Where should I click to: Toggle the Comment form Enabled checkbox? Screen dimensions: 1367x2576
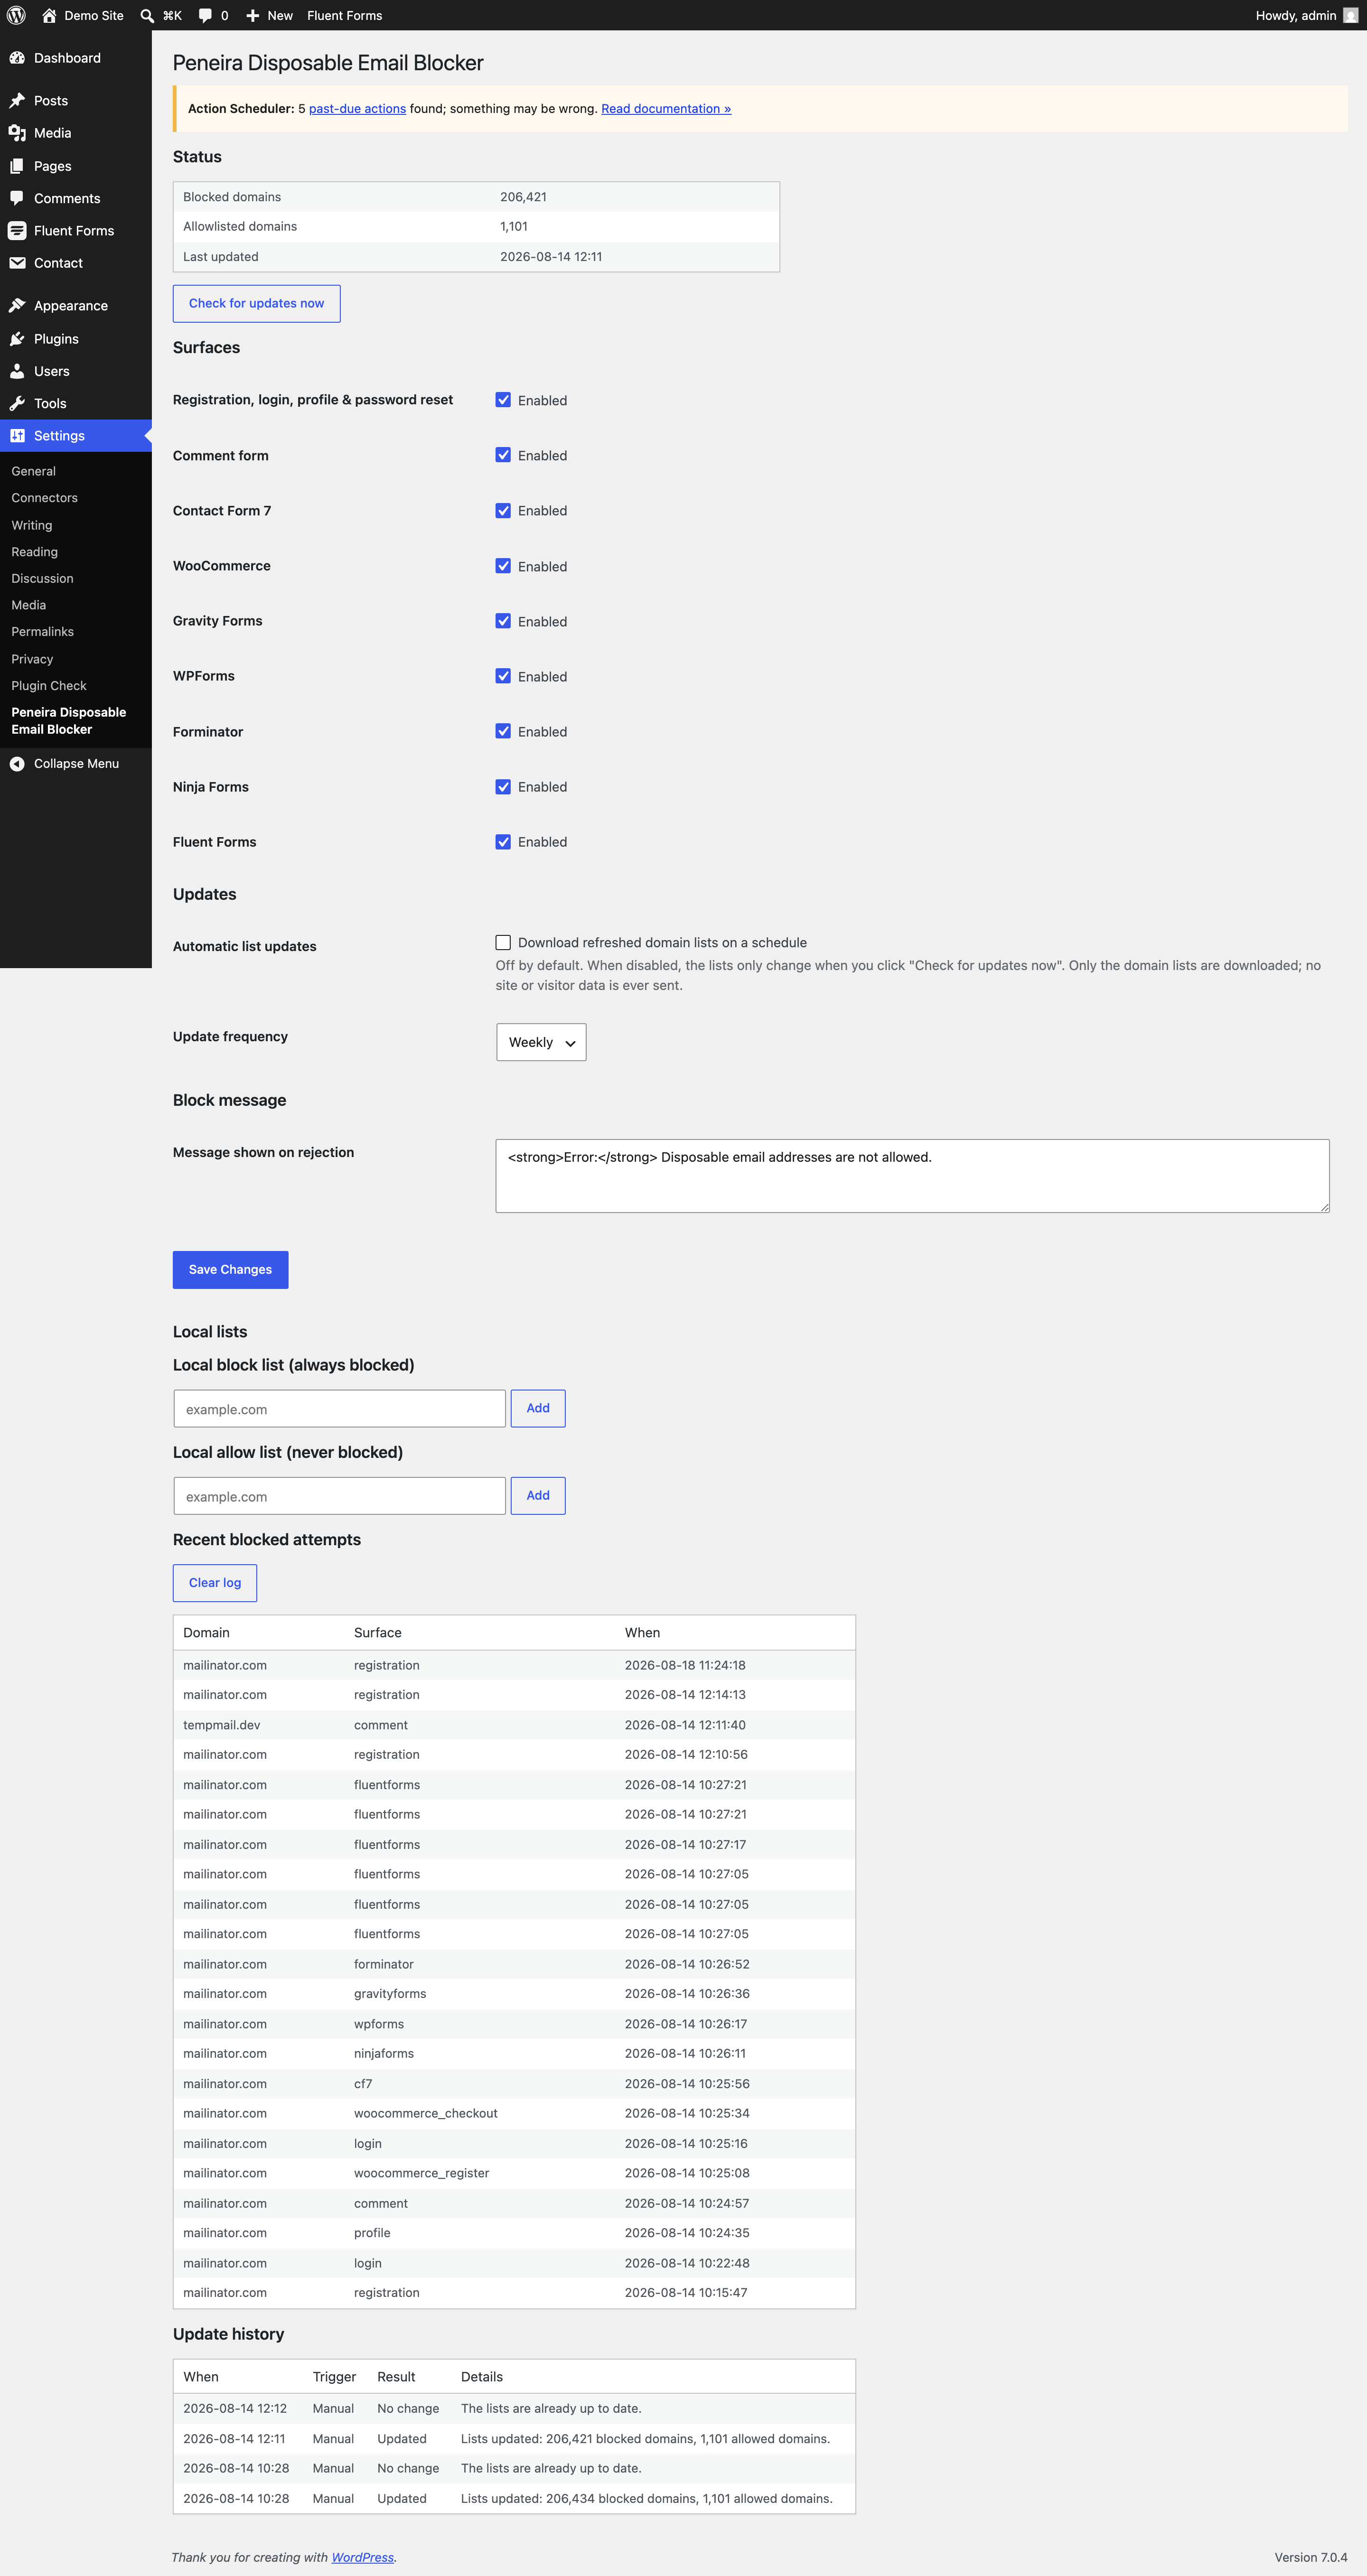[503, 455]
